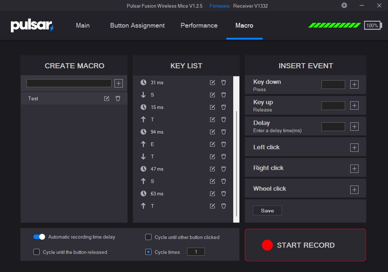Open settings gear in title bar
This screenshot has width=388, height=272.
(344, 5)
